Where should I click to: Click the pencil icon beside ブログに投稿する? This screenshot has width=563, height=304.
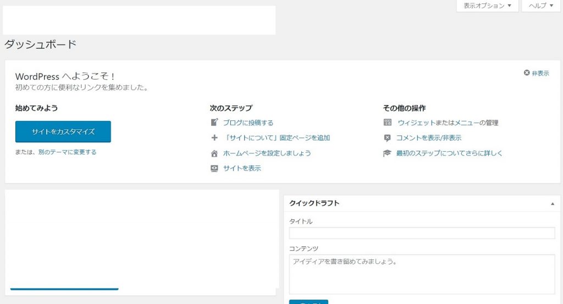214,123
